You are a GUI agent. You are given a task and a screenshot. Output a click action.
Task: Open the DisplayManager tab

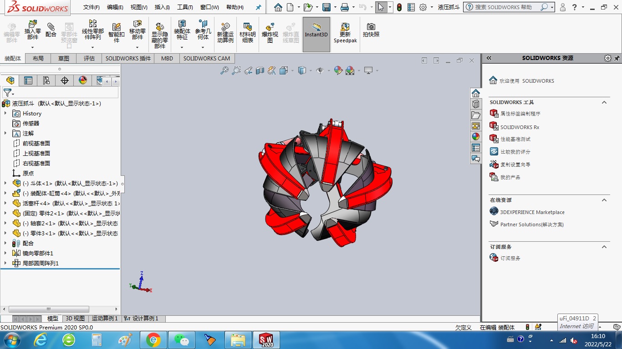[83, 80]
